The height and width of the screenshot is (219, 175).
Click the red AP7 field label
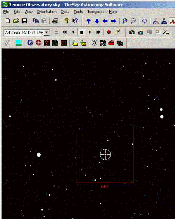pos(105,186)
